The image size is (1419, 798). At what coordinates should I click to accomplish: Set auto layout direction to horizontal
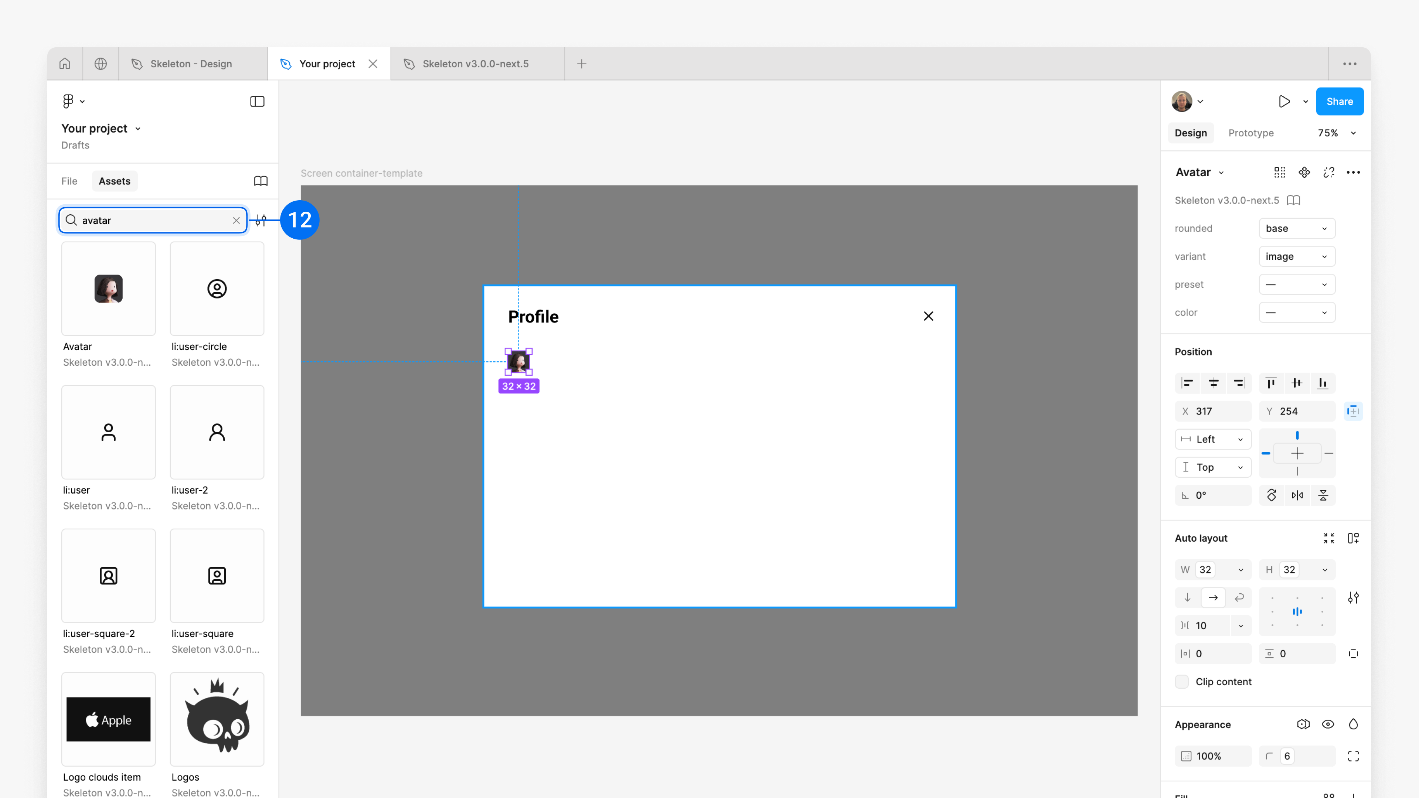(x=1213, y=597)
